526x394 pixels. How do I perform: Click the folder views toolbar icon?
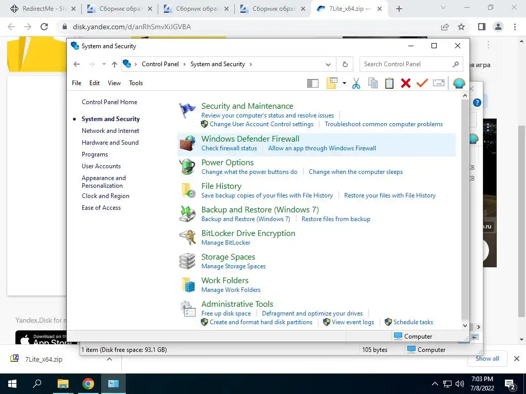pyautogui.click(x=332, y=83)
